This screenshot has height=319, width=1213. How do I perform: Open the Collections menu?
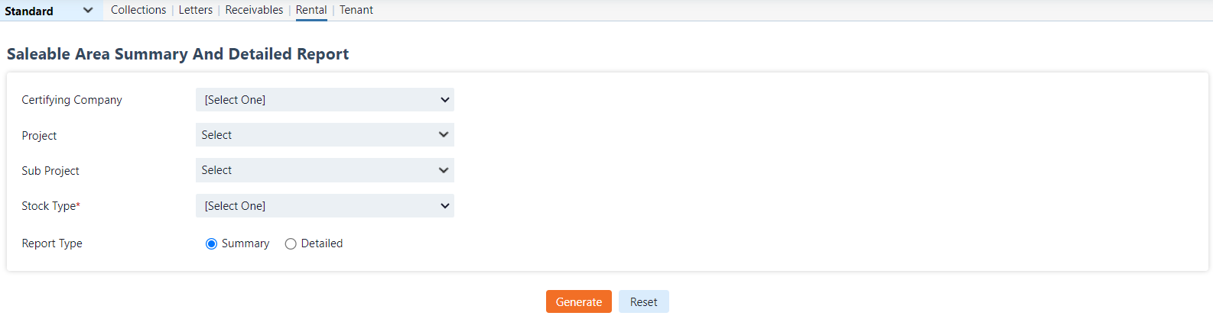pos(138,10)
